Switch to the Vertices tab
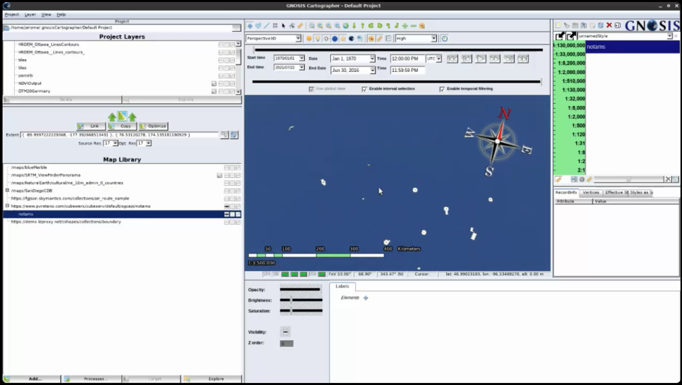The image size is (682, 385). pos(591,192)
